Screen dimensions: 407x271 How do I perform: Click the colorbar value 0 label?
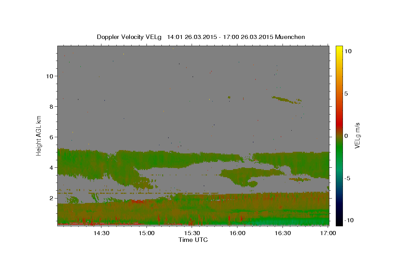tap(346, 136)
